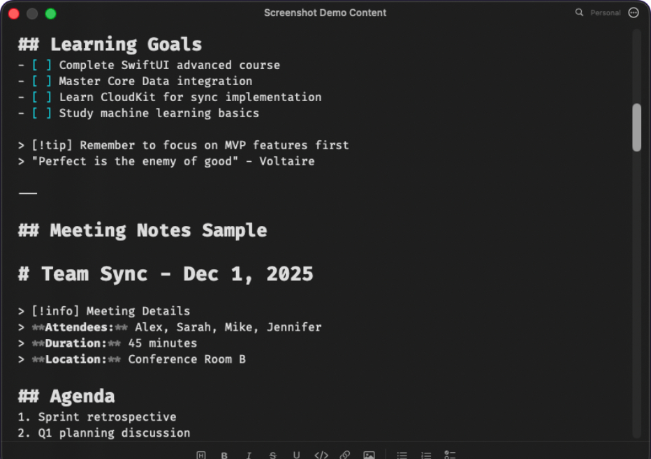Open the more options menu

(x=634, y=13)
